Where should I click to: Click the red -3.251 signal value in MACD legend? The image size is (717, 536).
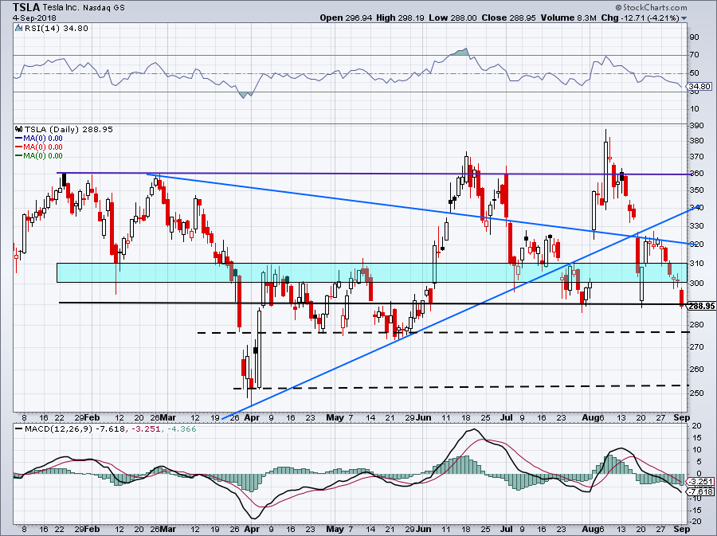click(146, 429)
